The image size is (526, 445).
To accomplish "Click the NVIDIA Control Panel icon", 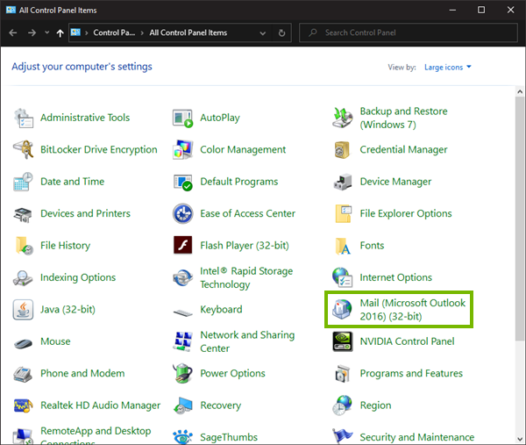I will click(343, 341).
